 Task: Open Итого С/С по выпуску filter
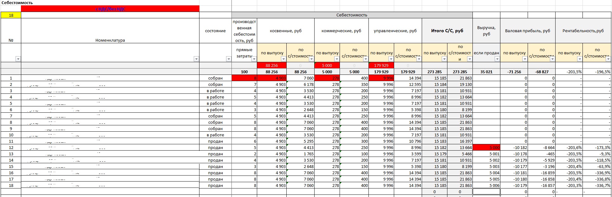pos(444,59)
